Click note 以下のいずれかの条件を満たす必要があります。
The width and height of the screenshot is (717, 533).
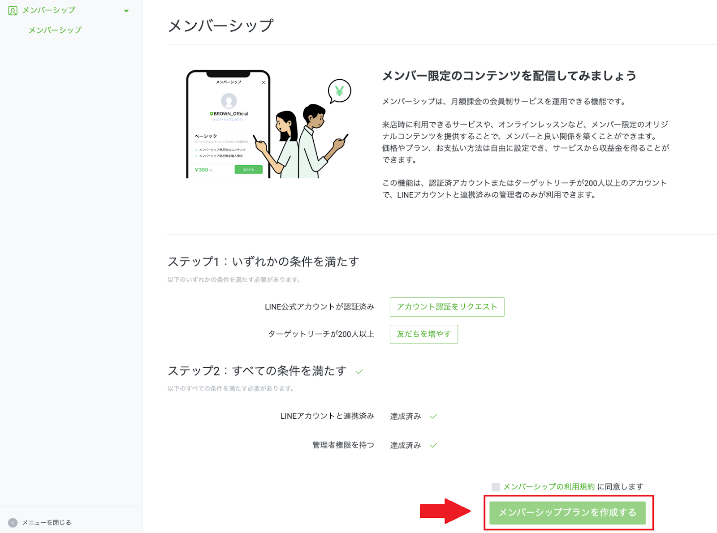pyautogui.click(x=235, y=279)
